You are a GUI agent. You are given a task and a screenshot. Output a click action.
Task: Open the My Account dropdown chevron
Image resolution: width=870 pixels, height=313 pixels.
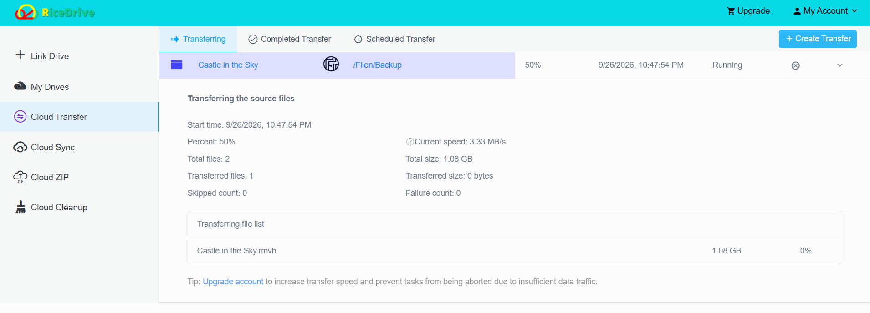click(855, 11)
